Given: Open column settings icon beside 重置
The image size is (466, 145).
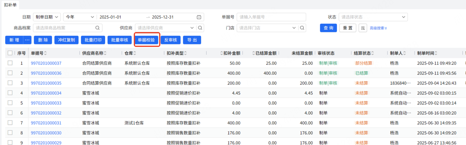Looking at the screenshot, I should pos(363,28).
